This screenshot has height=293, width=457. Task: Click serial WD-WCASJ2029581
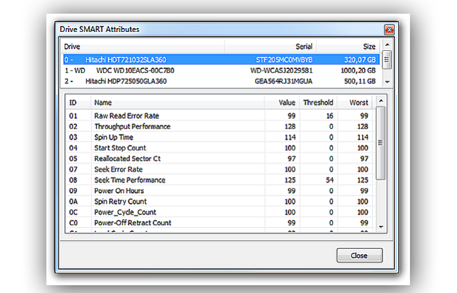click(281, 70)
